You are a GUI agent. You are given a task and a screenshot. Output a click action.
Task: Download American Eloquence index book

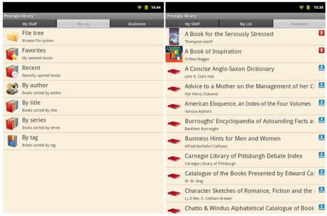pos(322,102)
